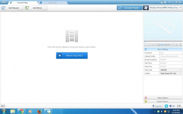The image size is (183, 114).
Task: Start conversion with Convert Now!
Action: coord(130,8)
